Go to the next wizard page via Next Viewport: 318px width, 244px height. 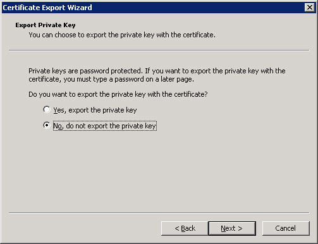pos(232,228)
